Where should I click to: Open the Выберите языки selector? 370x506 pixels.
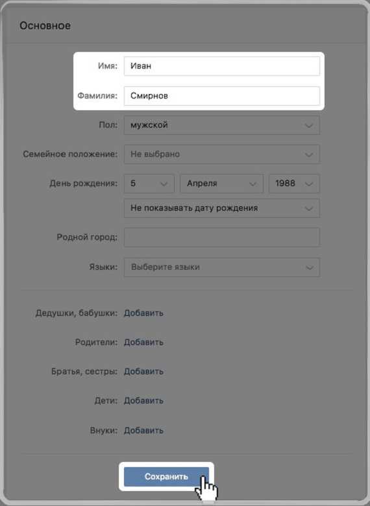tap(222, 267)
